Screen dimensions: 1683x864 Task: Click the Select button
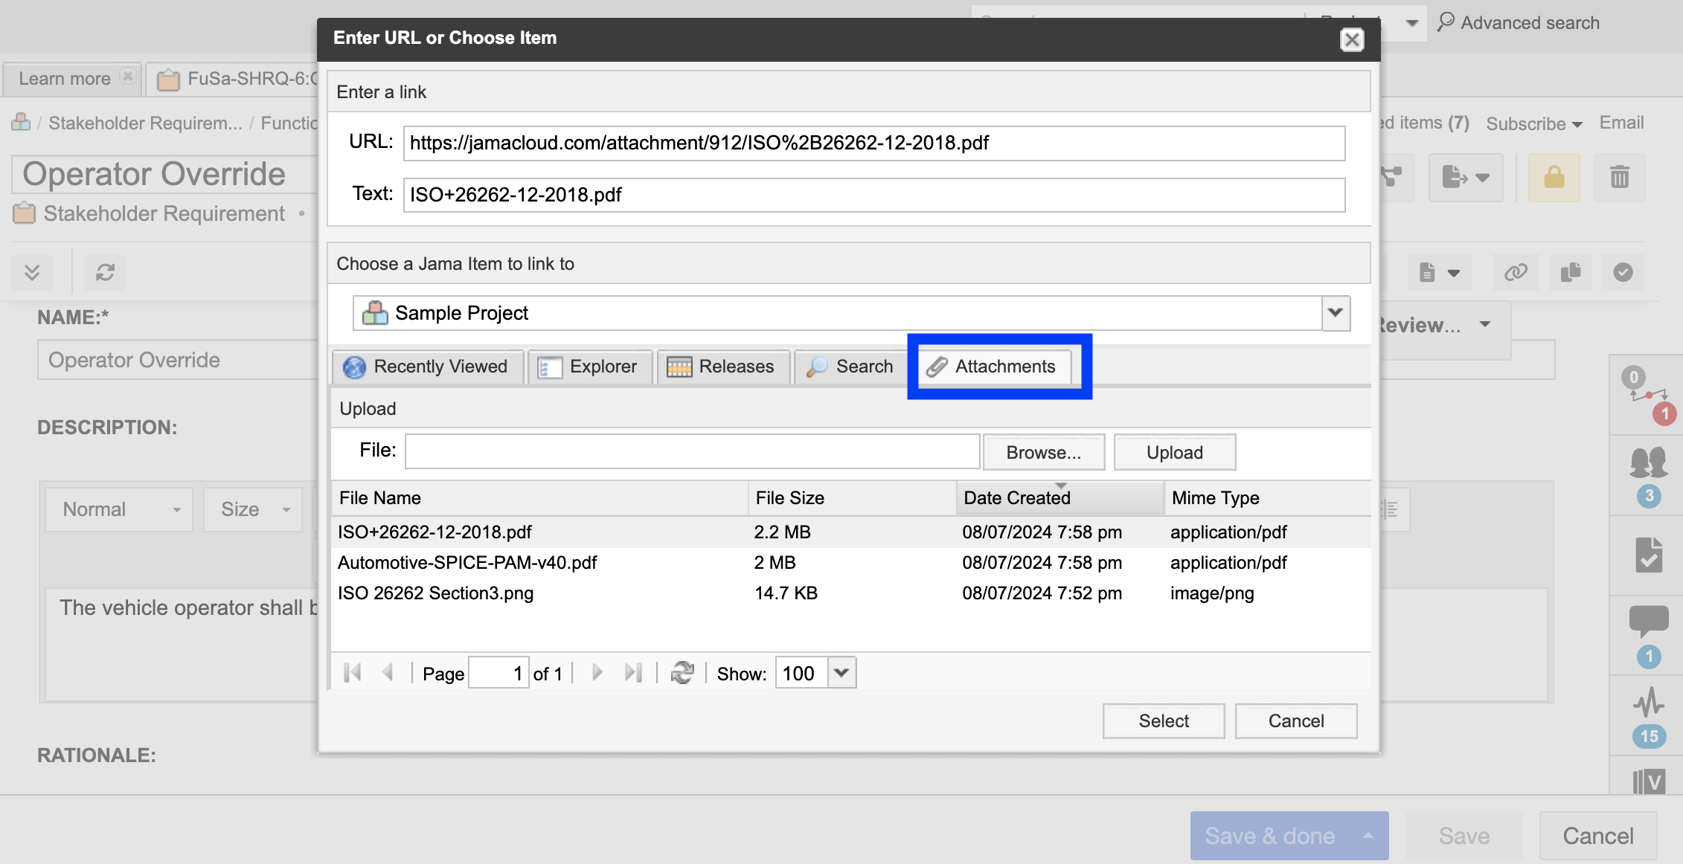1163,720
